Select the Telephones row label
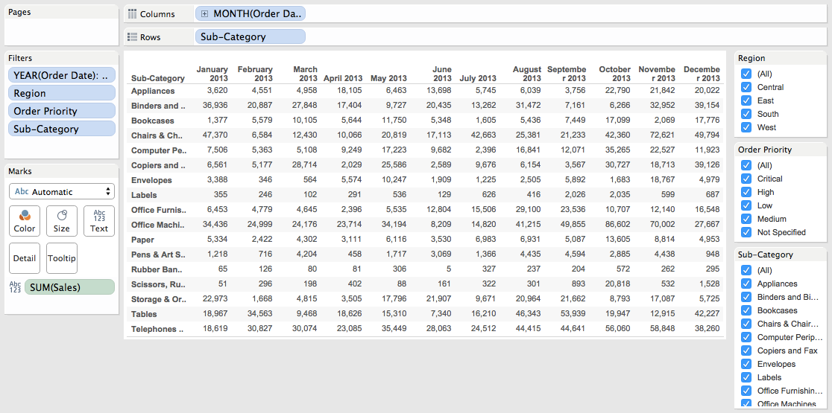 (157, 329)
